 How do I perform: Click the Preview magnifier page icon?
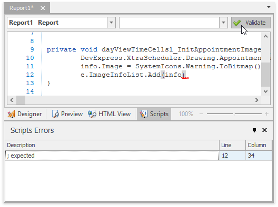(55, 114)
